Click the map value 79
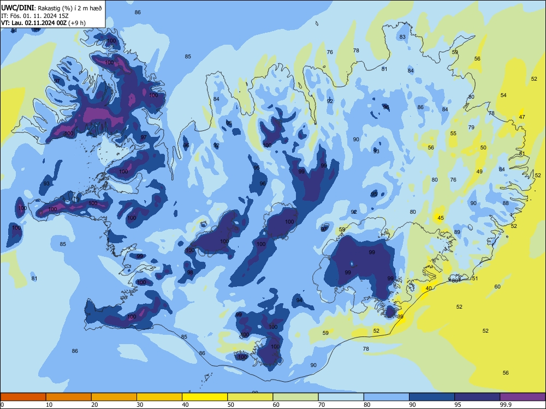This screenshot has height=409, width=546. [471, 128]
